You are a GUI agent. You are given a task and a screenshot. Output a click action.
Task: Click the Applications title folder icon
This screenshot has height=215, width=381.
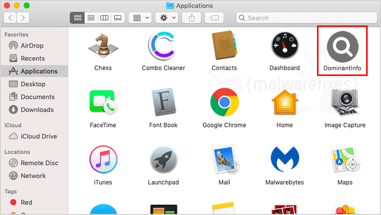(170, 6)
